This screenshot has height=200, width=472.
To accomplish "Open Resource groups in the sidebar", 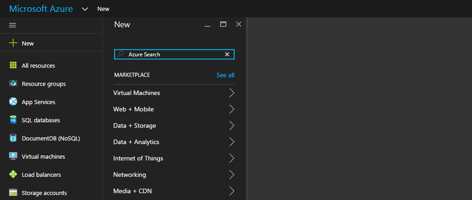I will coord(44,84).
